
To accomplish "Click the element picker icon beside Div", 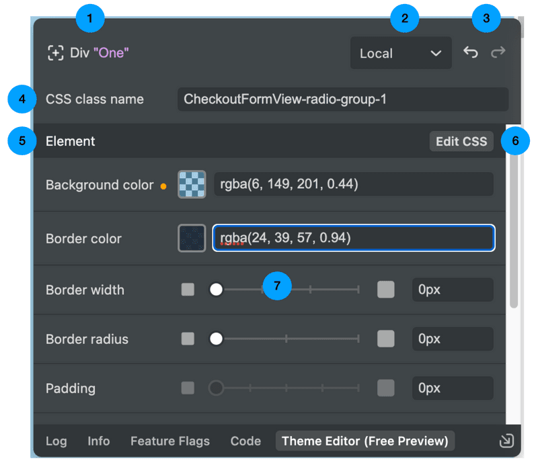I will (55, 53).
